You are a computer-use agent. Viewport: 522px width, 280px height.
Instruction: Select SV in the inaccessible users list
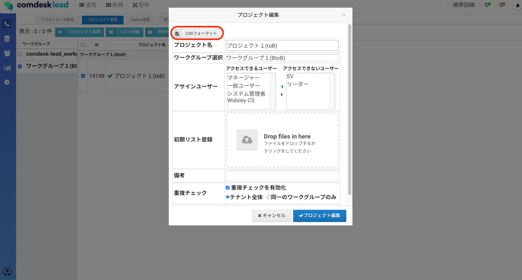(x=290, y=77)
